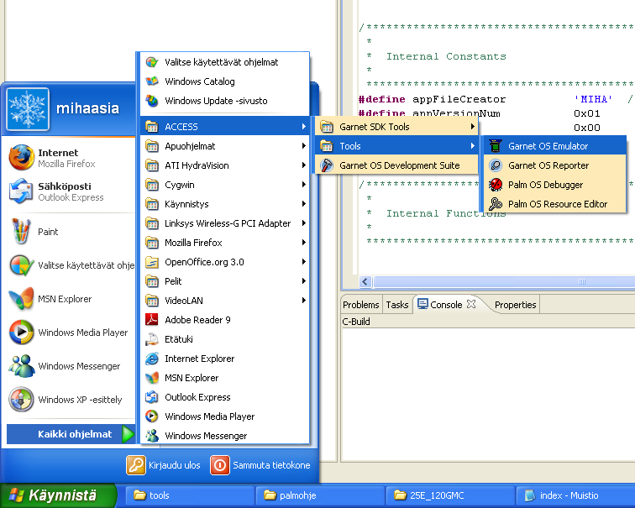Click the Palm OS Resource Editor icon
Viewport: 635px width, 508px height.
pos(495,203)
